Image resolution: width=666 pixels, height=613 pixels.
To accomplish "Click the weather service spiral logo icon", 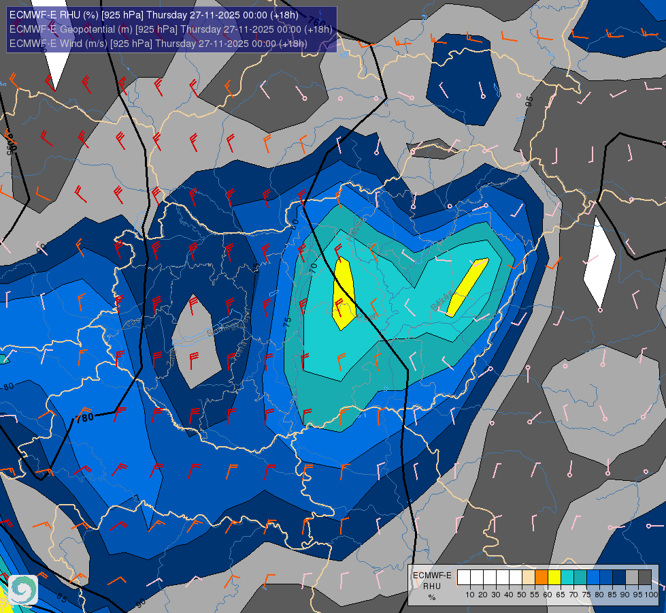I will (x=23, y=589).
